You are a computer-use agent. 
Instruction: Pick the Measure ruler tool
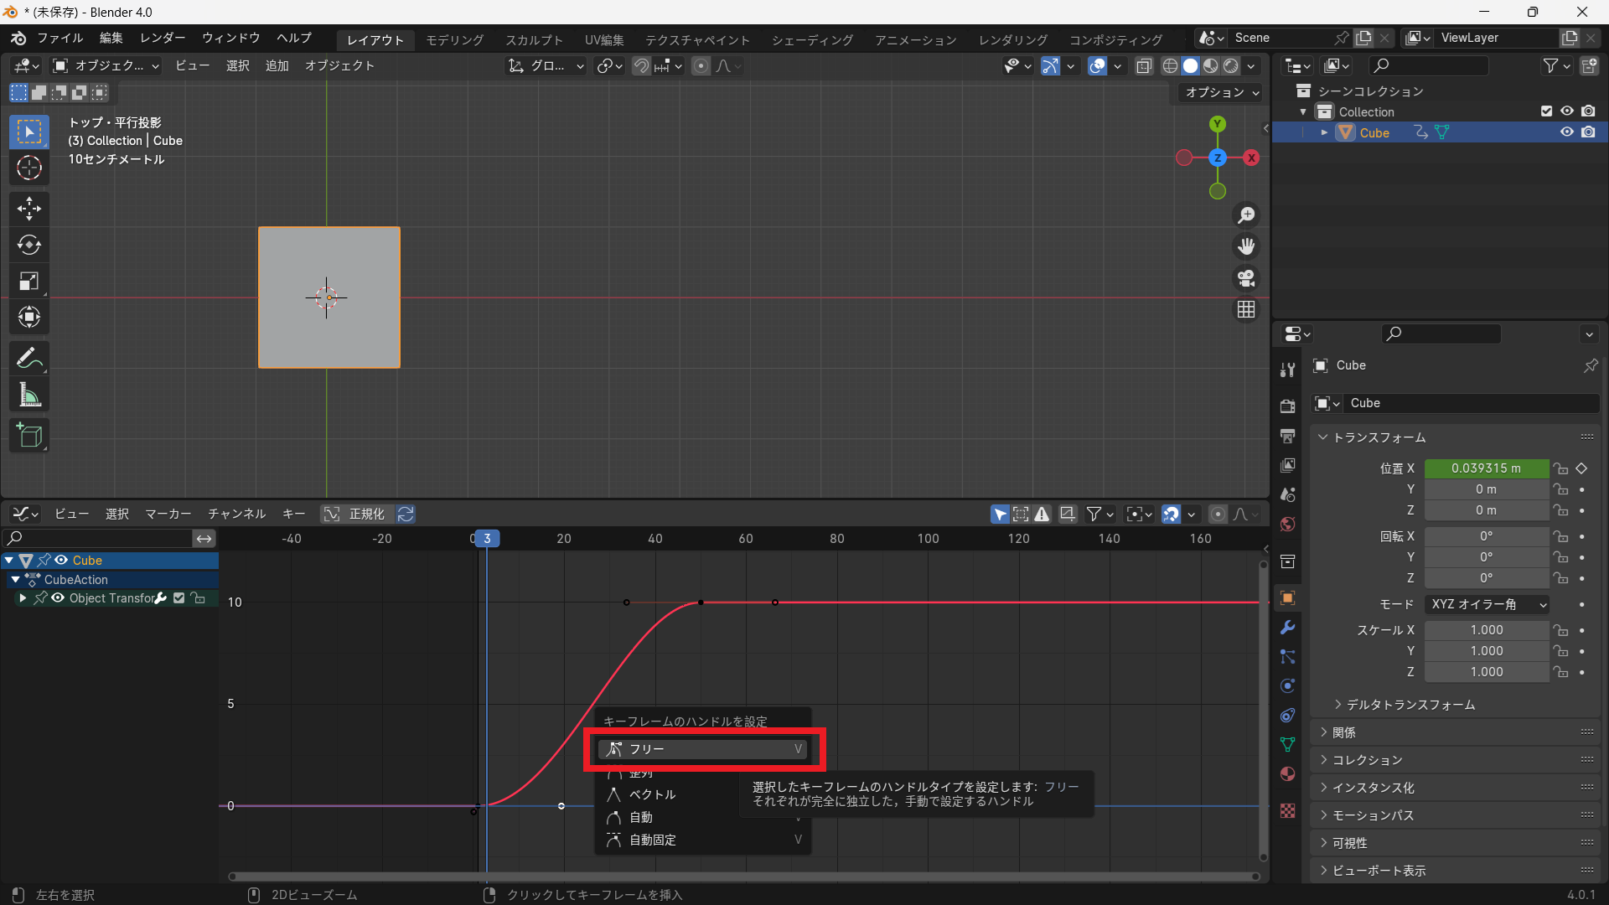(29, 396)
